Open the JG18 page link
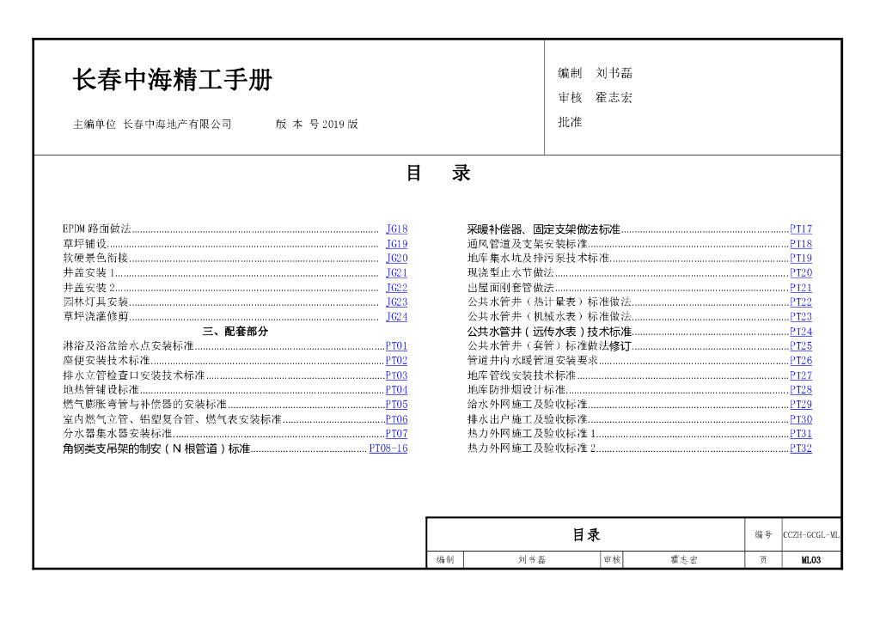880x622 pixels. click(396, 229)
